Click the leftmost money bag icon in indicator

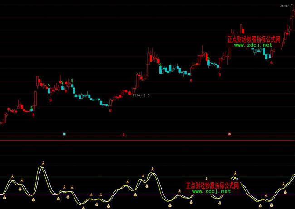pos(5,196)
